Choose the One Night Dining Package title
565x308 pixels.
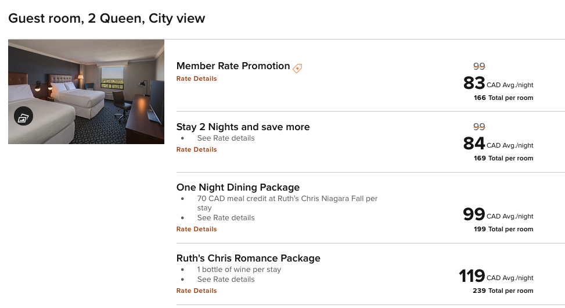[x=237, y=187]
